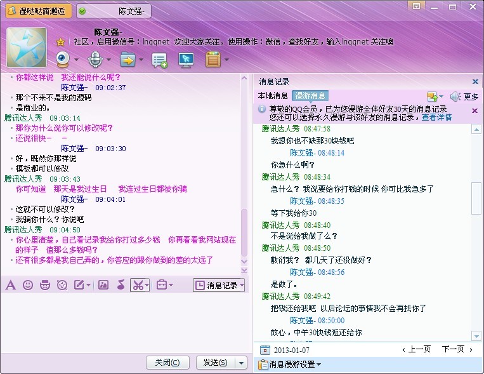This screenshot has height=374, width=484.
Task: Expand briefcase tools dropdown arrow
Action: 171,285
